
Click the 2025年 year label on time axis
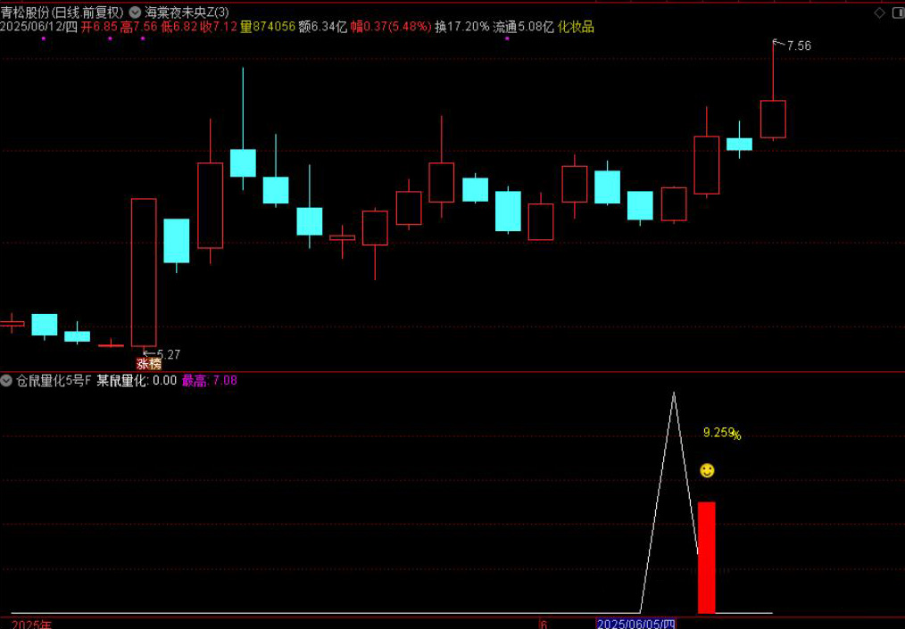click(32, 624)
